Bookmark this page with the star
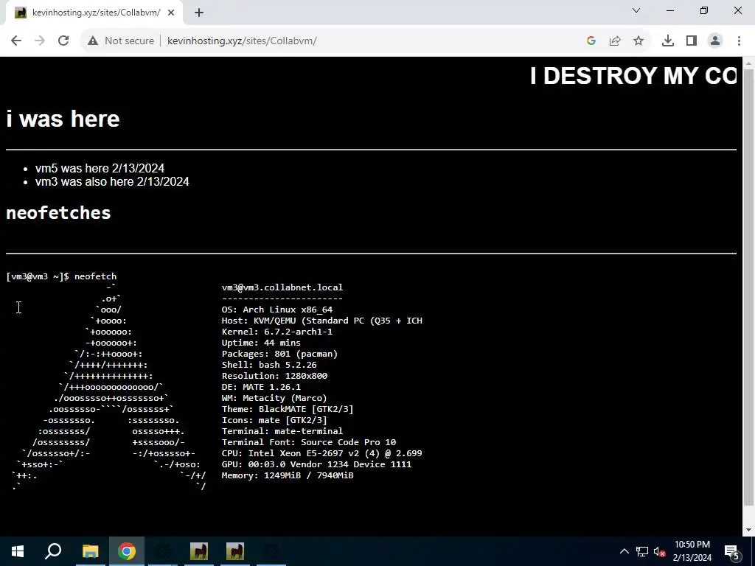Image resolution: width=755 pixels, height=566 pixels. [x=639, y=41]
